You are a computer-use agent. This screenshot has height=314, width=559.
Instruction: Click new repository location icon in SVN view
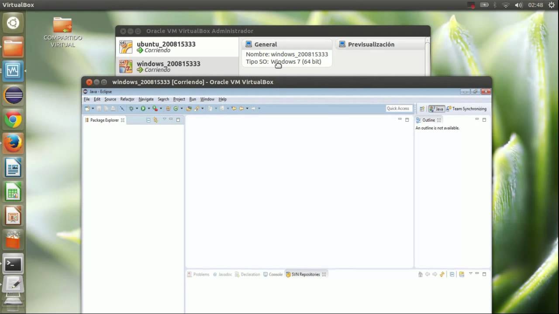click(x=462, y=274)
